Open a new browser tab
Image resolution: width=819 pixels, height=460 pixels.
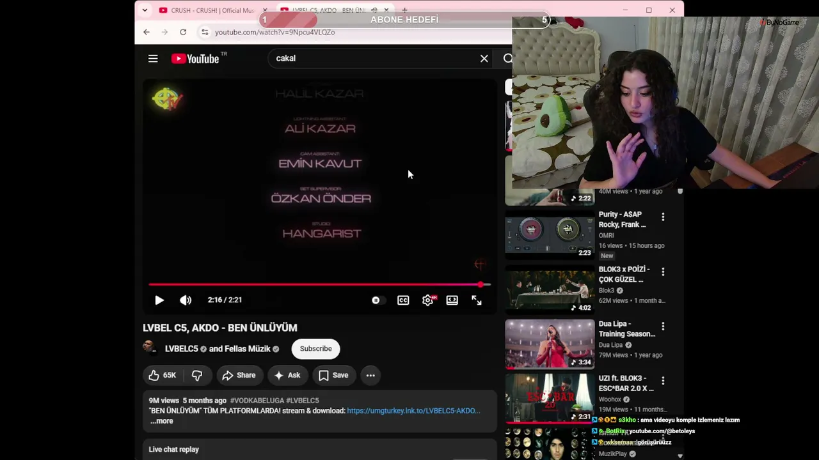pyautogui.click(x=404, y=10)
